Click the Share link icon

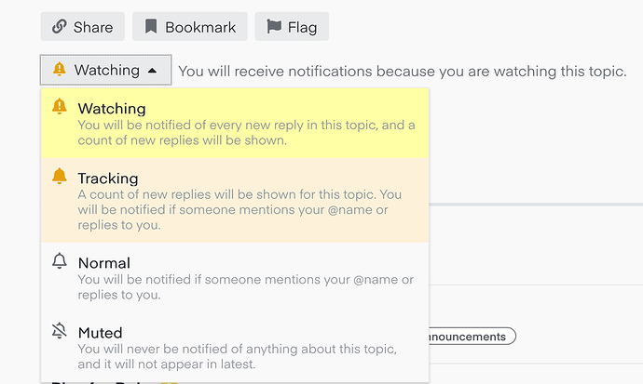[60, 27]
